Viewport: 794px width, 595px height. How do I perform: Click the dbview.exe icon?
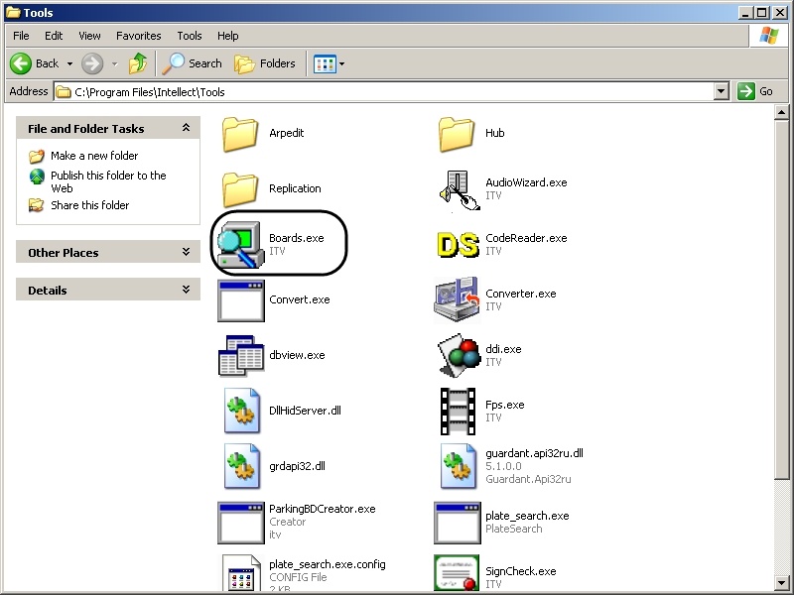pyautogui.click(x=239, y=356)
